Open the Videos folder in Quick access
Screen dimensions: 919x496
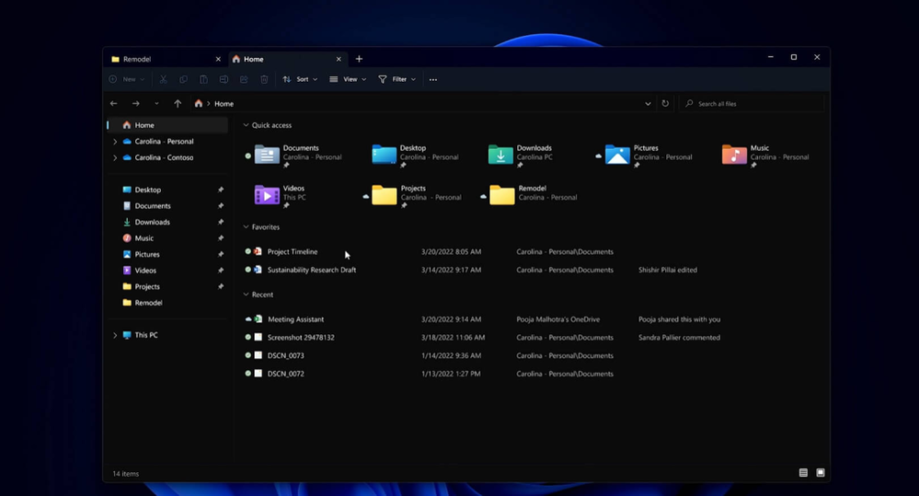click(x=267, y=195)
